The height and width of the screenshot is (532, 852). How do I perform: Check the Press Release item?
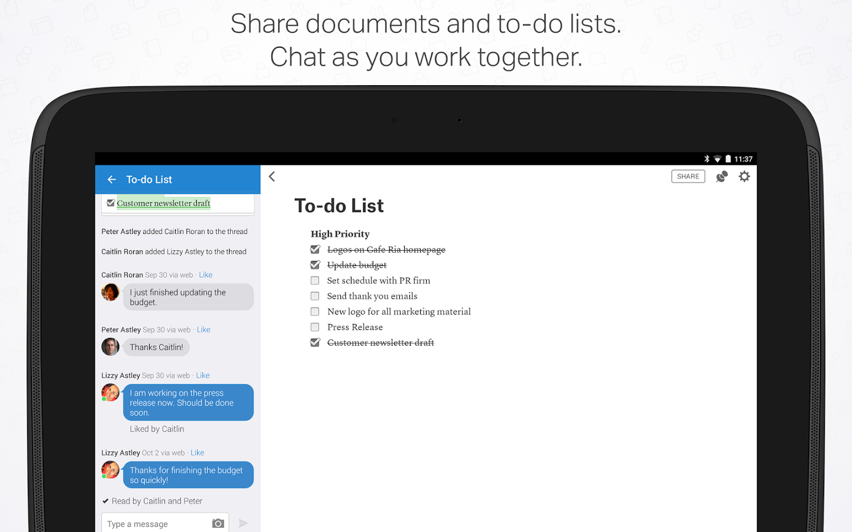[x=315, y=327]
